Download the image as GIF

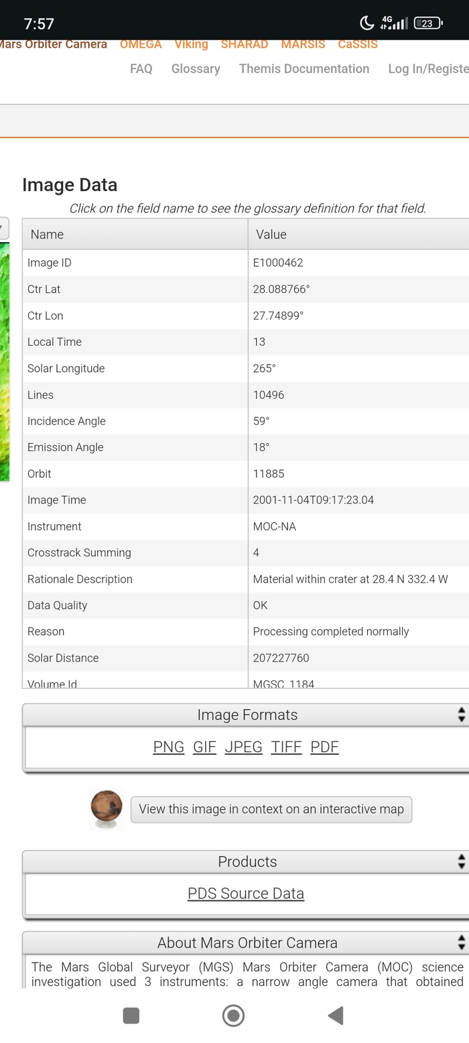(x=204, y=747)
